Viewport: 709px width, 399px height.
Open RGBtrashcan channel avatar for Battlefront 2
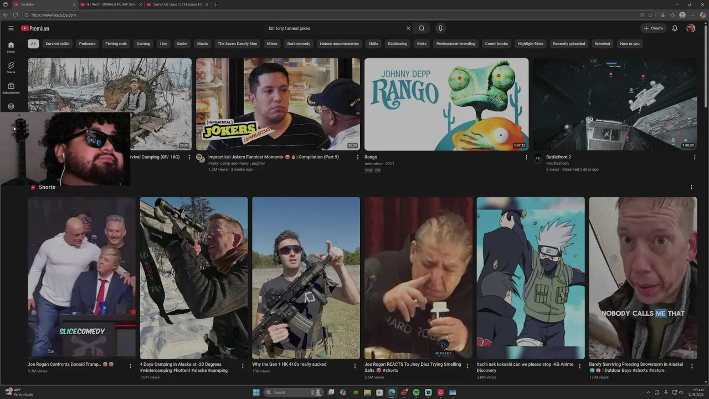pos(537,158)
